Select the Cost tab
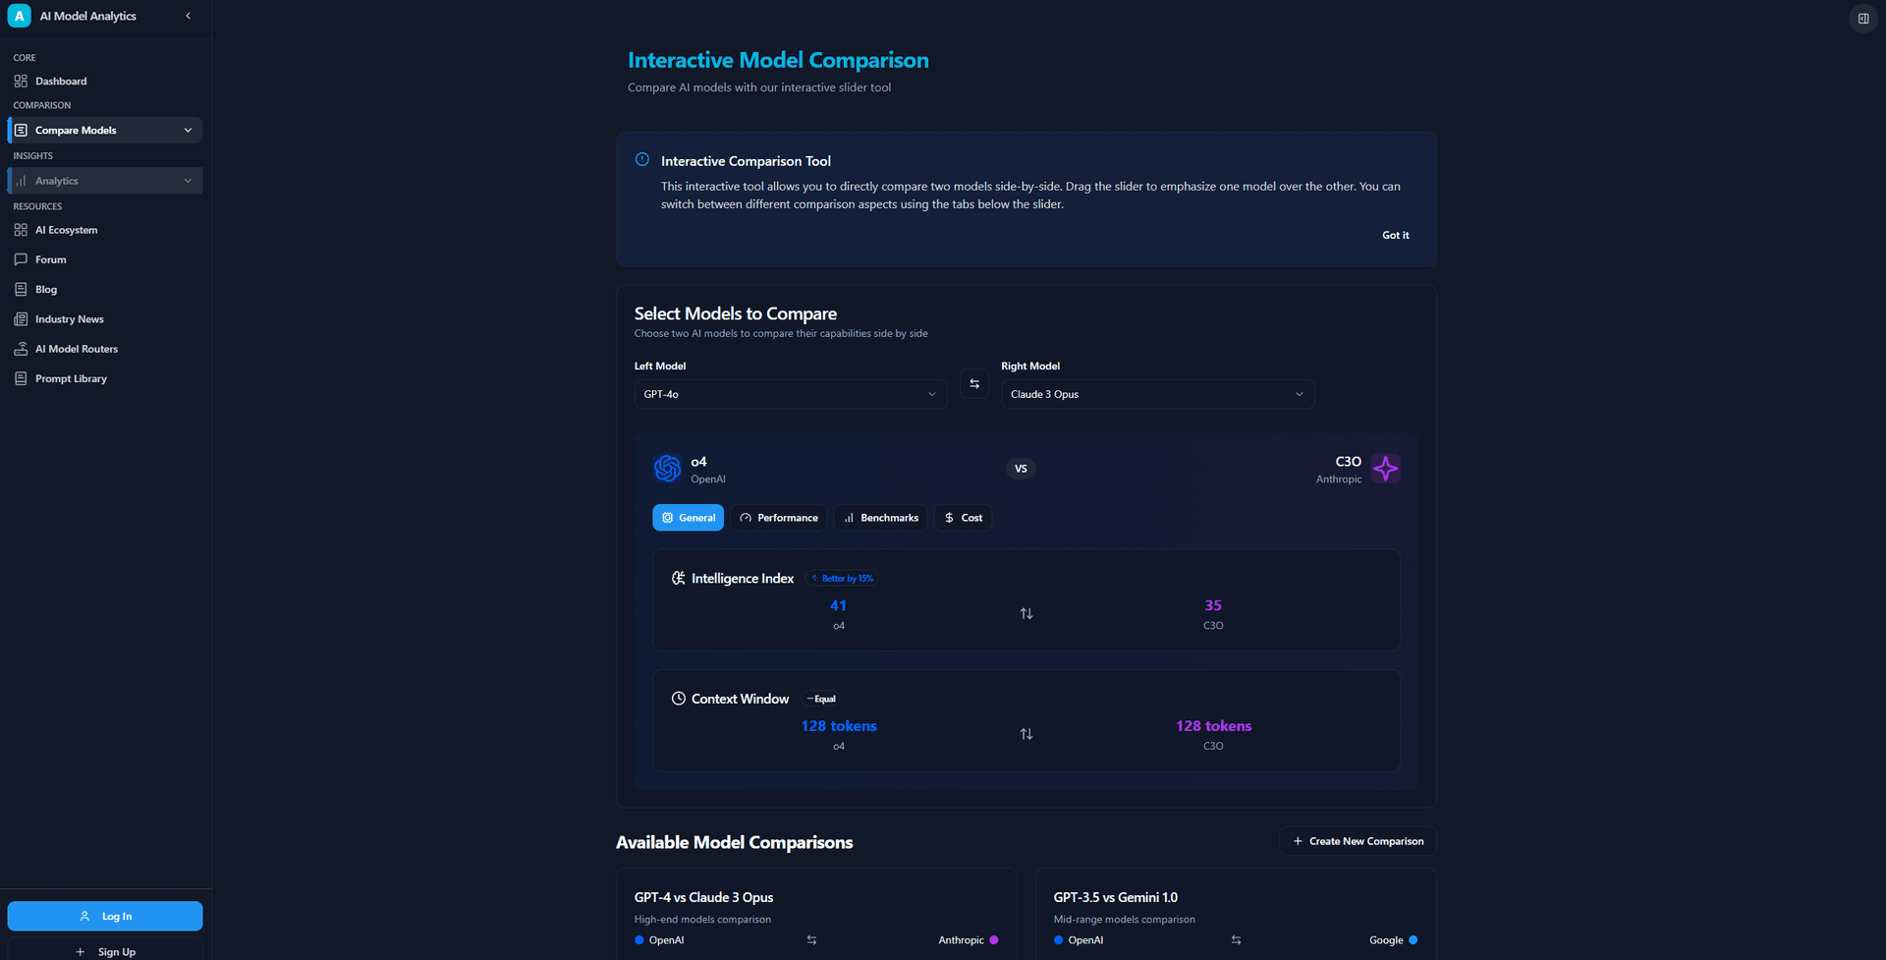Screen dimensions: 1886x960 963,518
